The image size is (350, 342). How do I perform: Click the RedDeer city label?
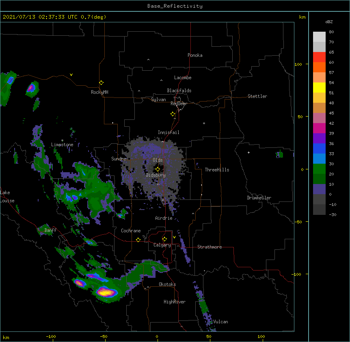179,104
